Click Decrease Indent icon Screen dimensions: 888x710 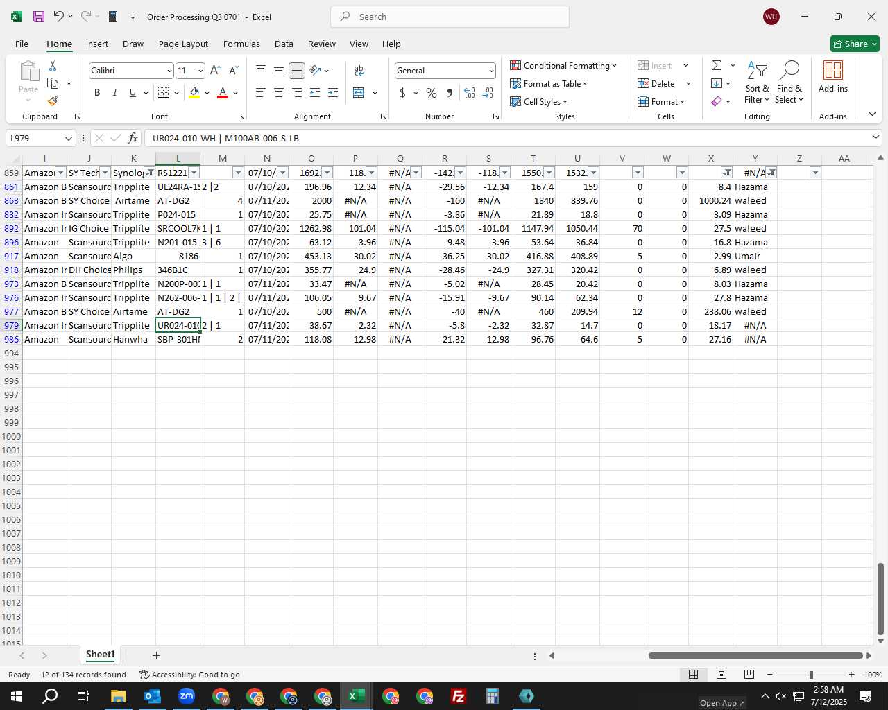pyautogui.click(x=315, y=92)
